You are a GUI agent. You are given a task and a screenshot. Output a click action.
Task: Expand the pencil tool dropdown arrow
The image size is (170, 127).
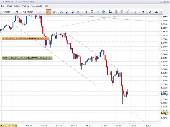click(131, 12)
